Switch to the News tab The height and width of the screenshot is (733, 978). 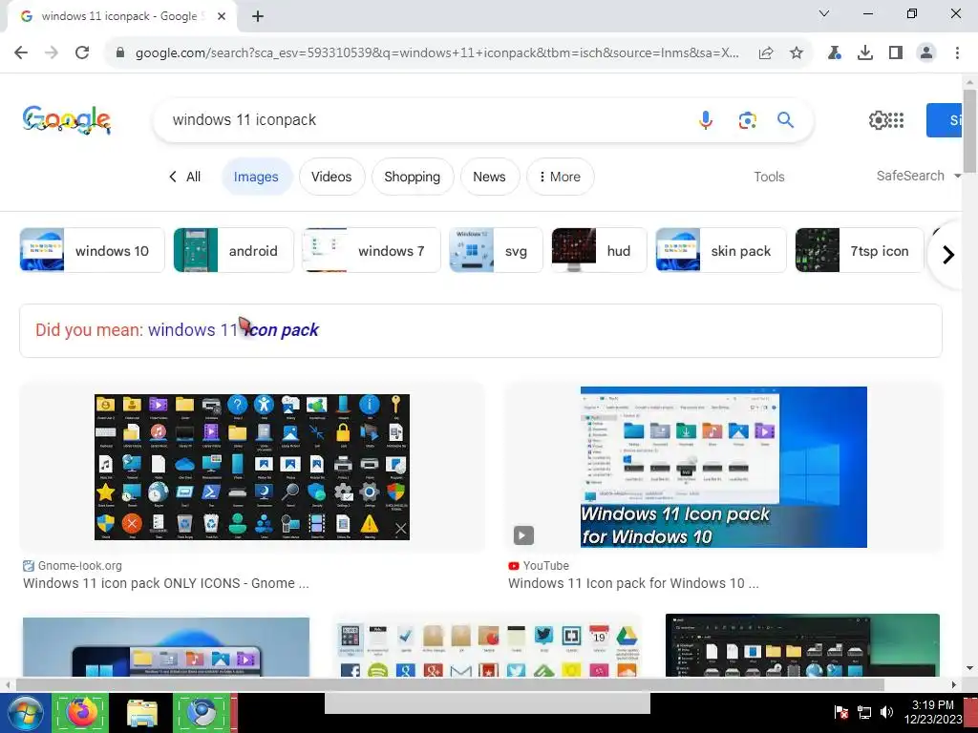pyautogui.click(x=490, y=177)
